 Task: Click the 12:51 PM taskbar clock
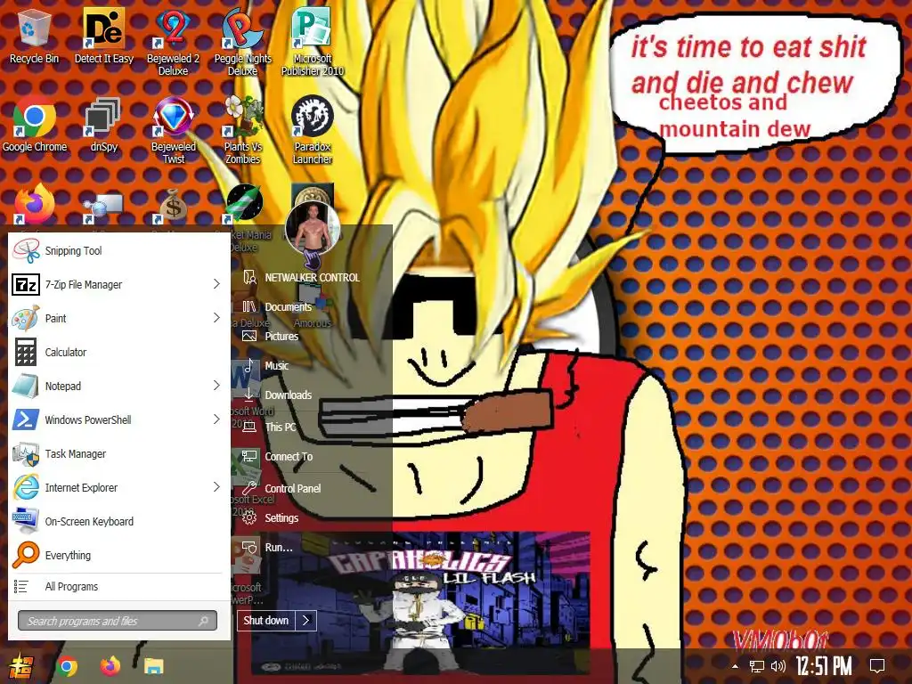tap(824, 666)
